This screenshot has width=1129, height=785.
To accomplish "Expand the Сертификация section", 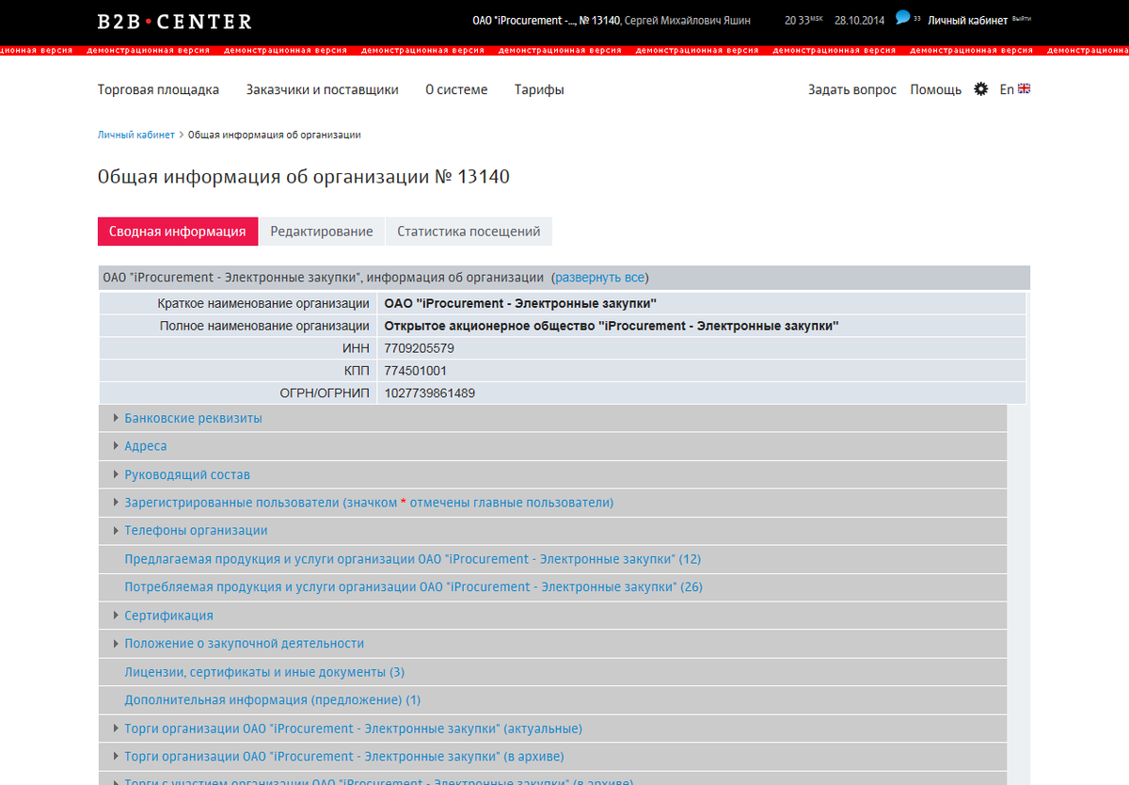I will tap(168, 616).
